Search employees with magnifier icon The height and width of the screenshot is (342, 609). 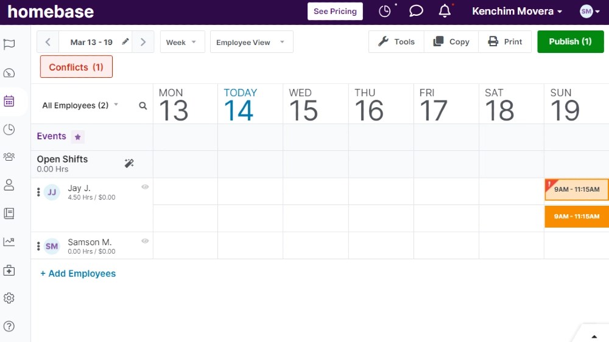click(x=143, y=106)
